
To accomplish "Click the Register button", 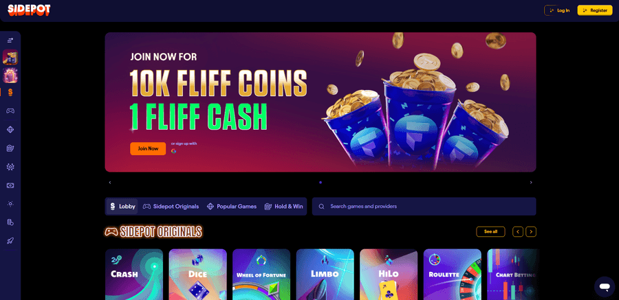I will pos(595,10).
